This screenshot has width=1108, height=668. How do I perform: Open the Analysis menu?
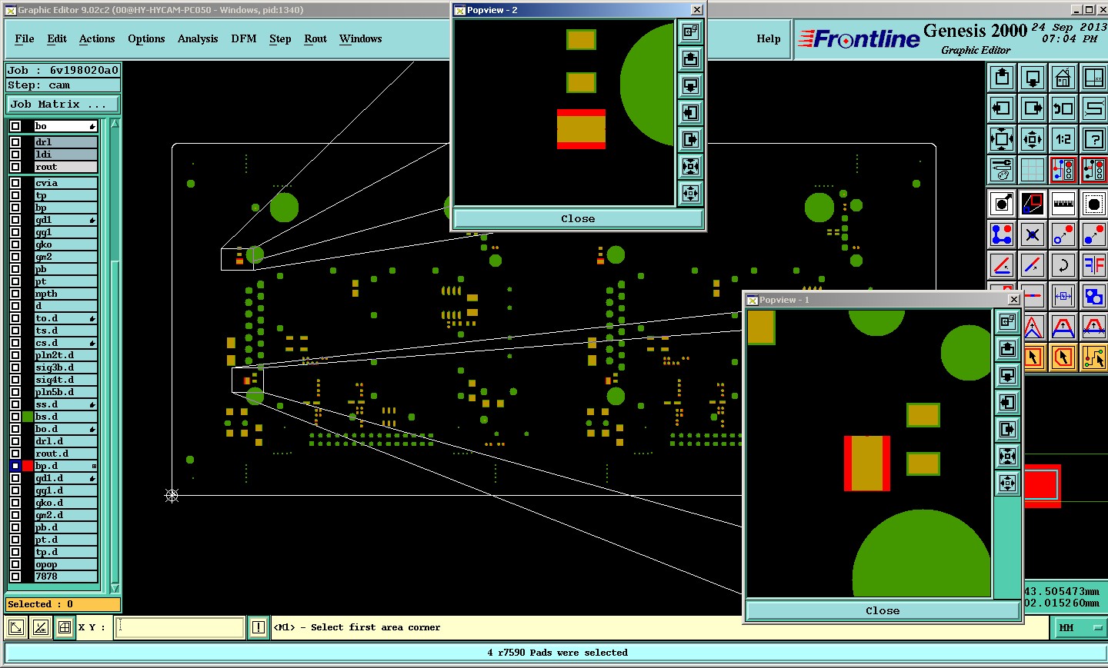coord(198,38)
